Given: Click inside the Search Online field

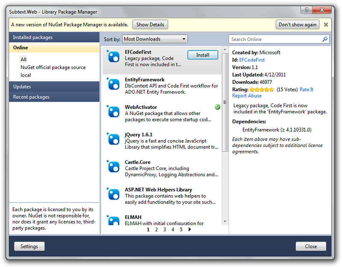Looking at the screenshot, I should [x=274, y=39].
